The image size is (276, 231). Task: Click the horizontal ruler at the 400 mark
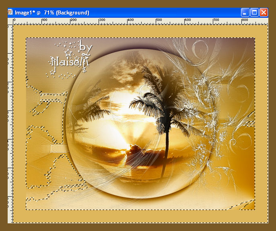[x=128, y=21]
